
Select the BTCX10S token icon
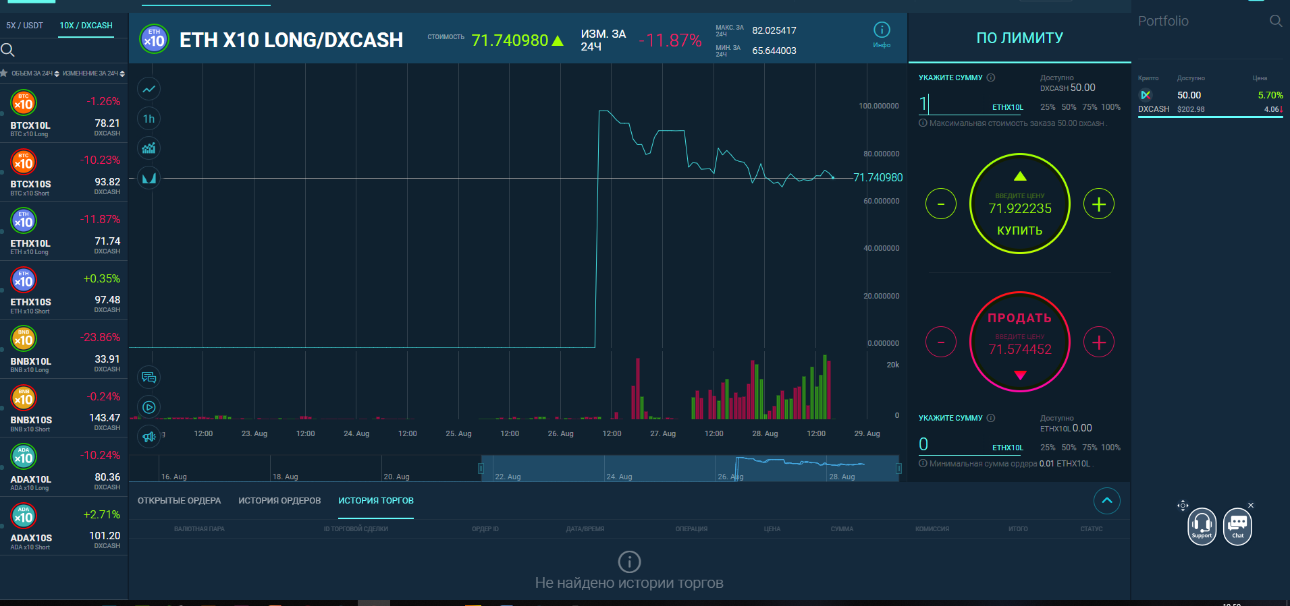click(x=24, y=162)
